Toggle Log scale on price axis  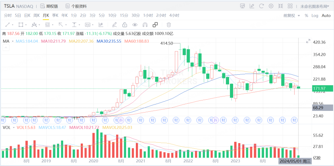(x=314, y=15)
